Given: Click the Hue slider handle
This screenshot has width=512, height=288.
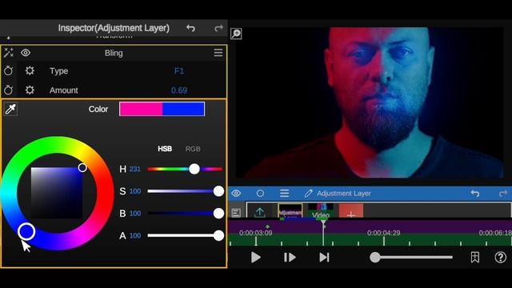Looking at the screenshot, I should click(194, 169).
